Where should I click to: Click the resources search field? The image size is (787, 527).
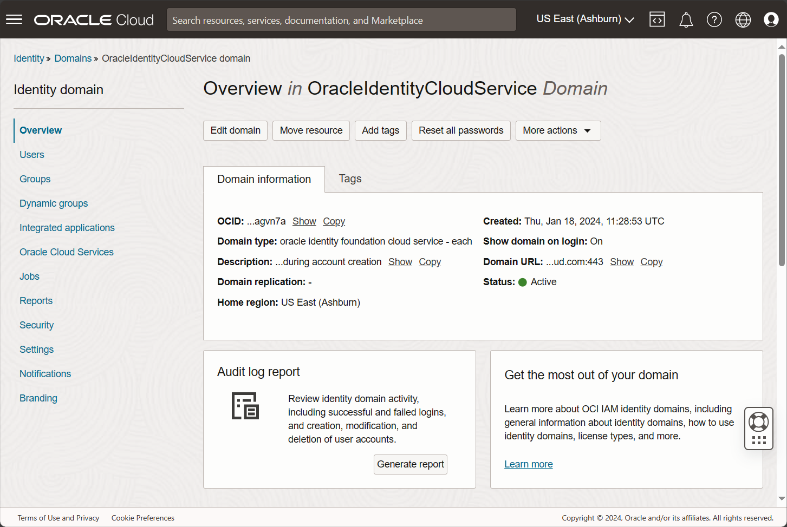point(341,19)
